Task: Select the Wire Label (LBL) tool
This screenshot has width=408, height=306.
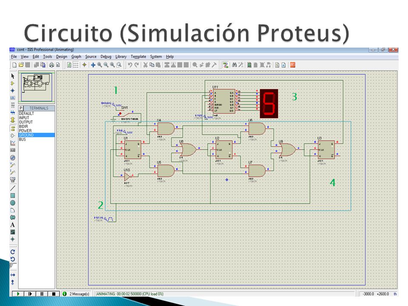Action: (13, 98)
